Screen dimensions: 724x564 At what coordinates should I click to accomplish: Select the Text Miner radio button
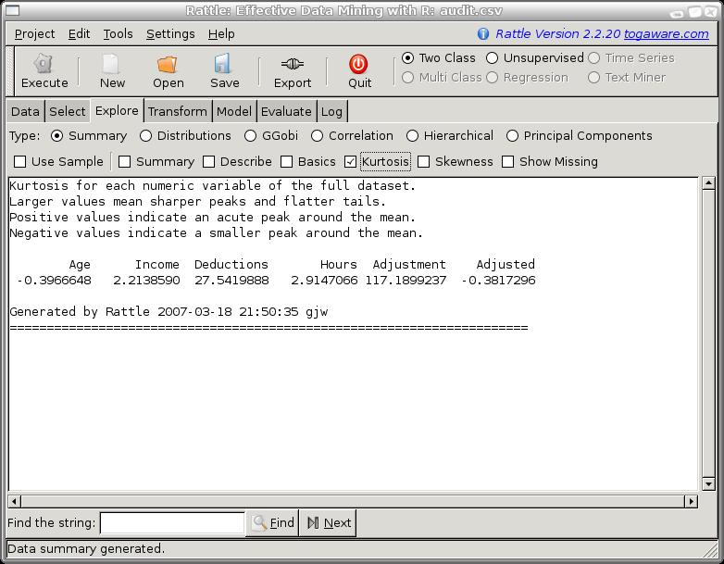click(594, 77)
